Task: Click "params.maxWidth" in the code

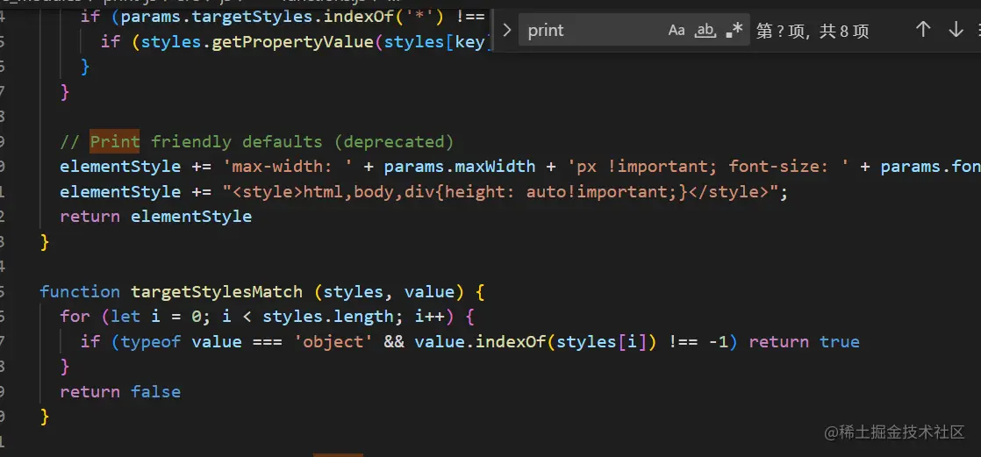Action: [x=459, y=167]
